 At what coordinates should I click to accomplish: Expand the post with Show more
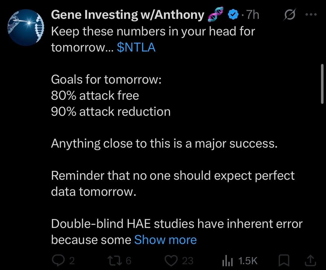[x=165, y=240]
